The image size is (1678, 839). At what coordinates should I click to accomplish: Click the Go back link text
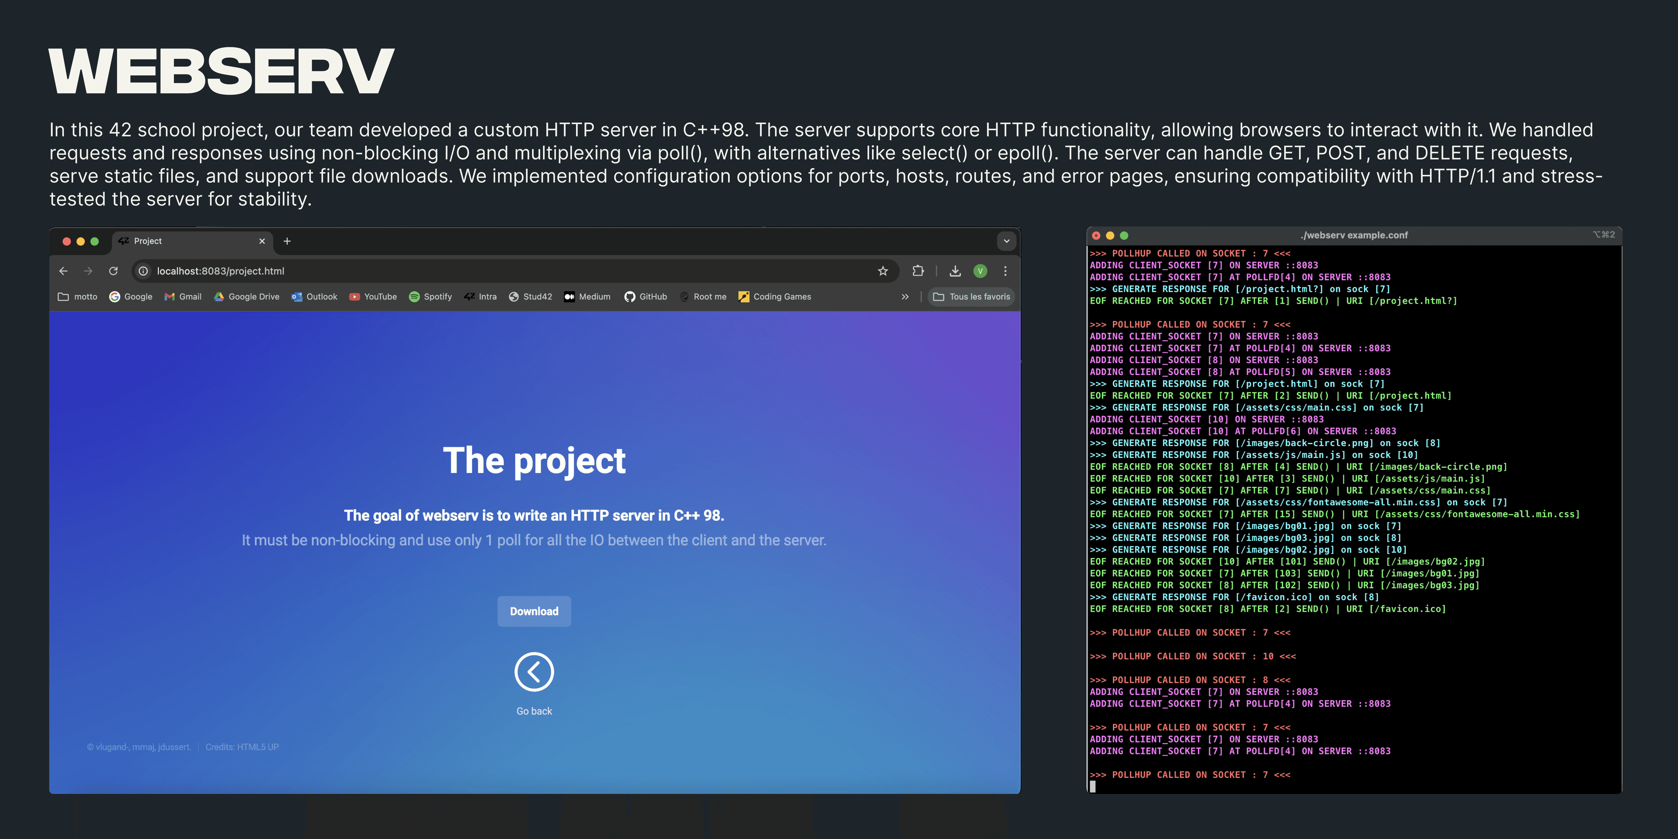tap(534, 711)
